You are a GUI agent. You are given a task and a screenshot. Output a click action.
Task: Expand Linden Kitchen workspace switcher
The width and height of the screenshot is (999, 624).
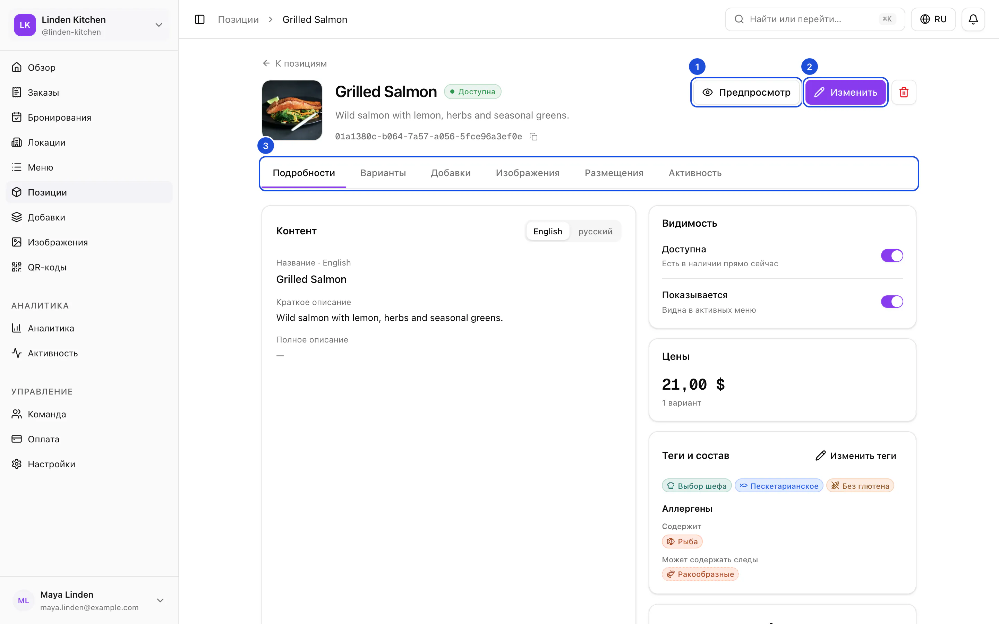pos(89,25)
